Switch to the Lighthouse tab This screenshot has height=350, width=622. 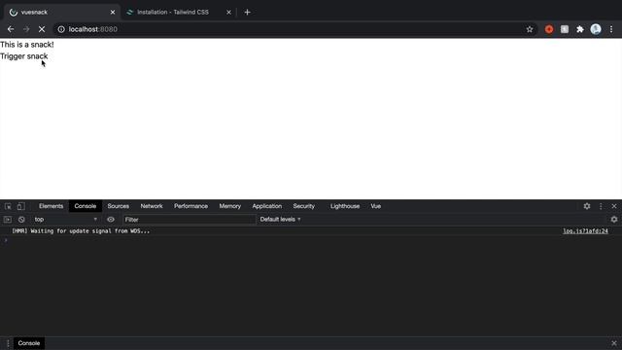(345, 206)
